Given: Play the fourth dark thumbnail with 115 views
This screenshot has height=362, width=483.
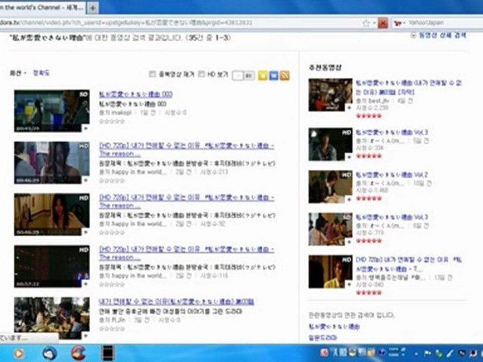Looking at the screenshot, I should 52,266.
